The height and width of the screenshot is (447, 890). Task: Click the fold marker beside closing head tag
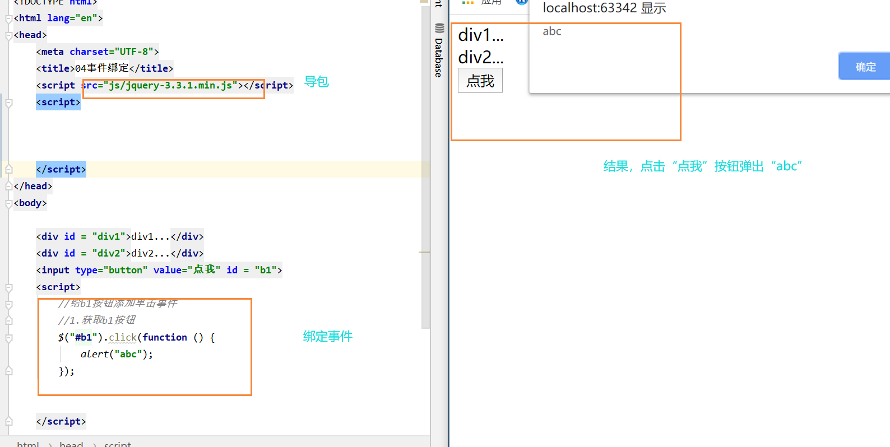pos(8,186)
